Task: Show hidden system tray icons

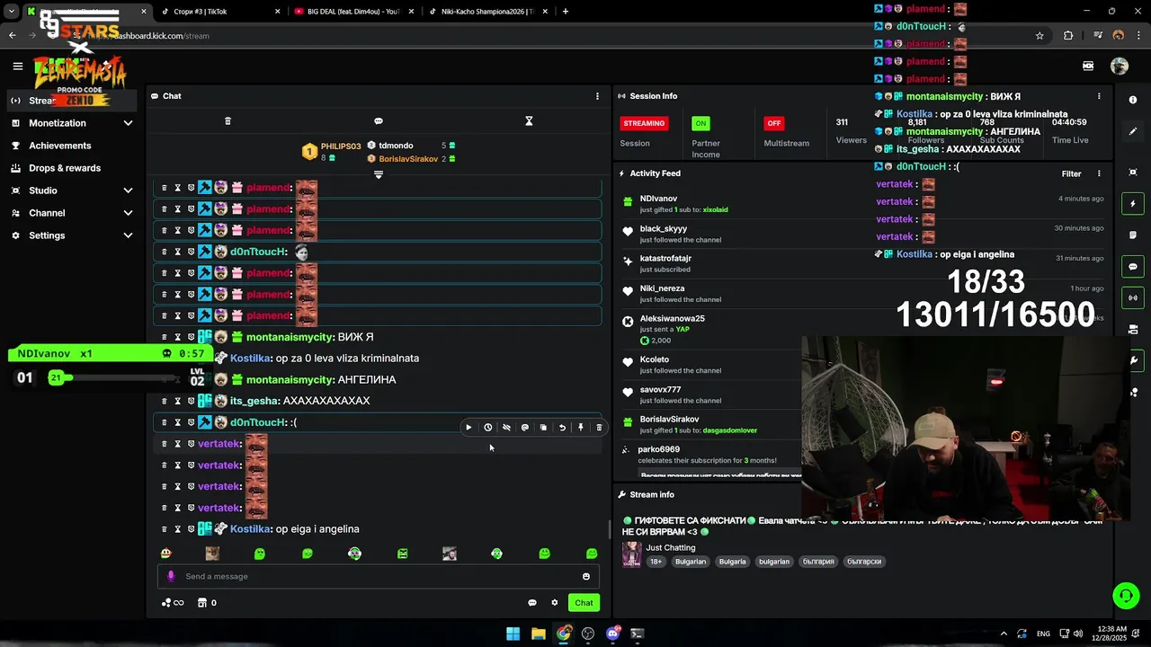Action: [x=1004, y=634]
